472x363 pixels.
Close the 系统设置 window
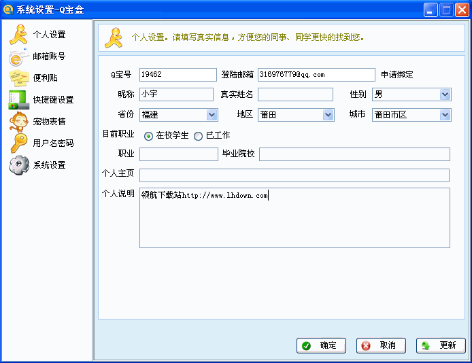(462, 10)
